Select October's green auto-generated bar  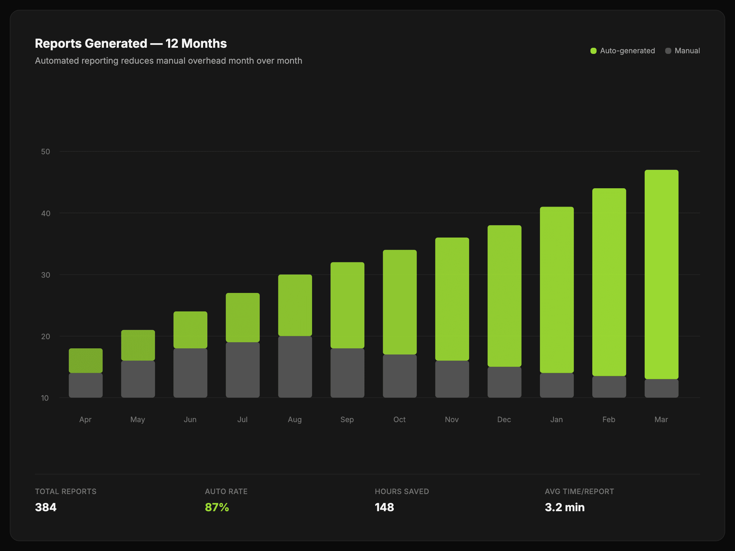point(399,302)
